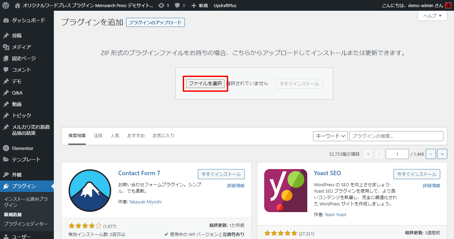Switch to the お気に入り tab
The image size is (454, 239).
[164, 136]
